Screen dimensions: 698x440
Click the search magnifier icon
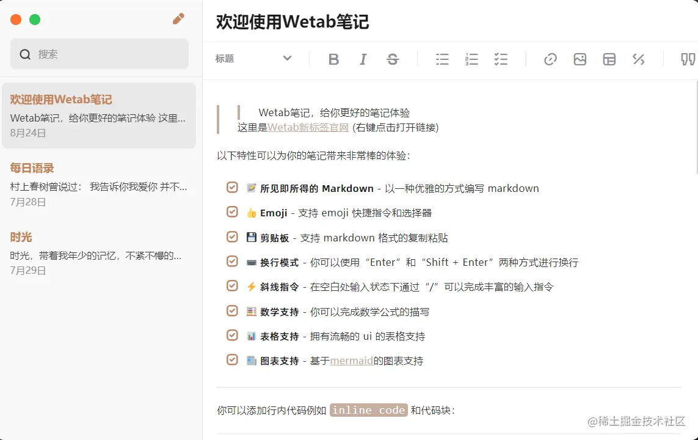pyautogui.click(x=25, y=54)
